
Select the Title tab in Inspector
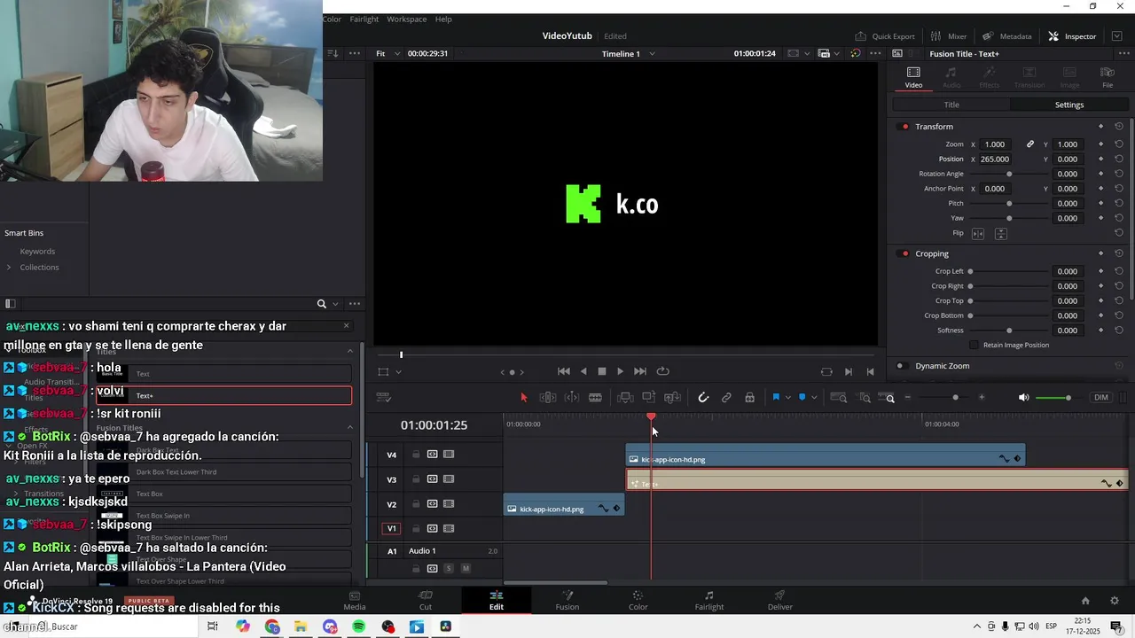[951, 105]
